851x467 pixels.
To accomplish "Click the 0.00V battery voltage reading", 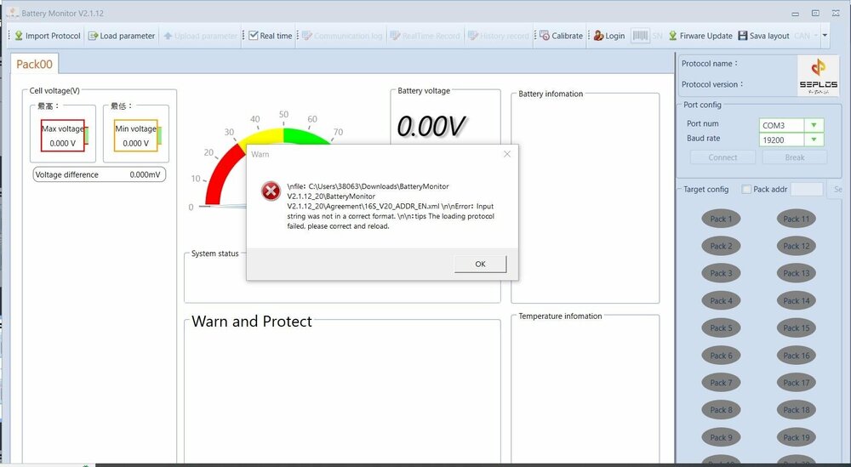I will coord(431,127).
